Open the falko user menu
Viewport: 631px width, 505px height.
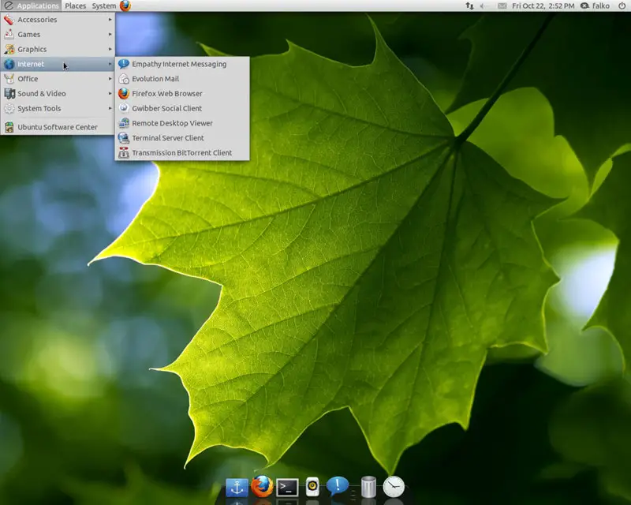coord(596,6)
